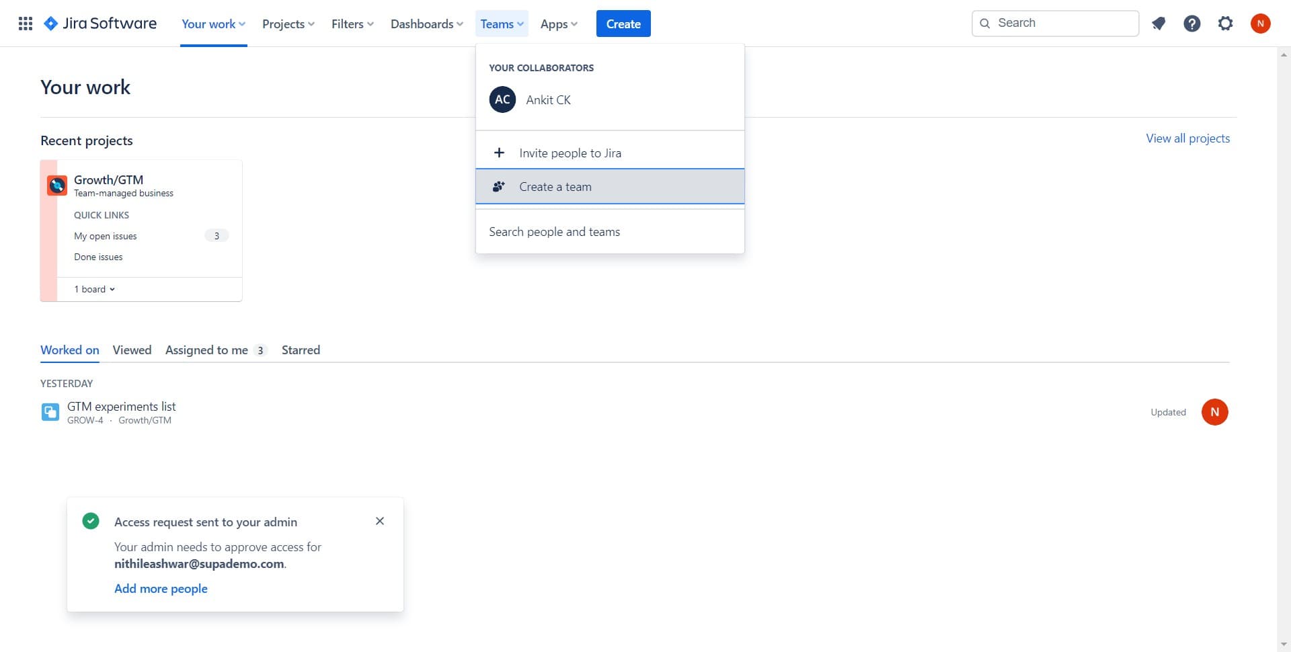Open the Help question mark menu
This screenshot has height=652, width=1291.
[x=1191, y=23]
